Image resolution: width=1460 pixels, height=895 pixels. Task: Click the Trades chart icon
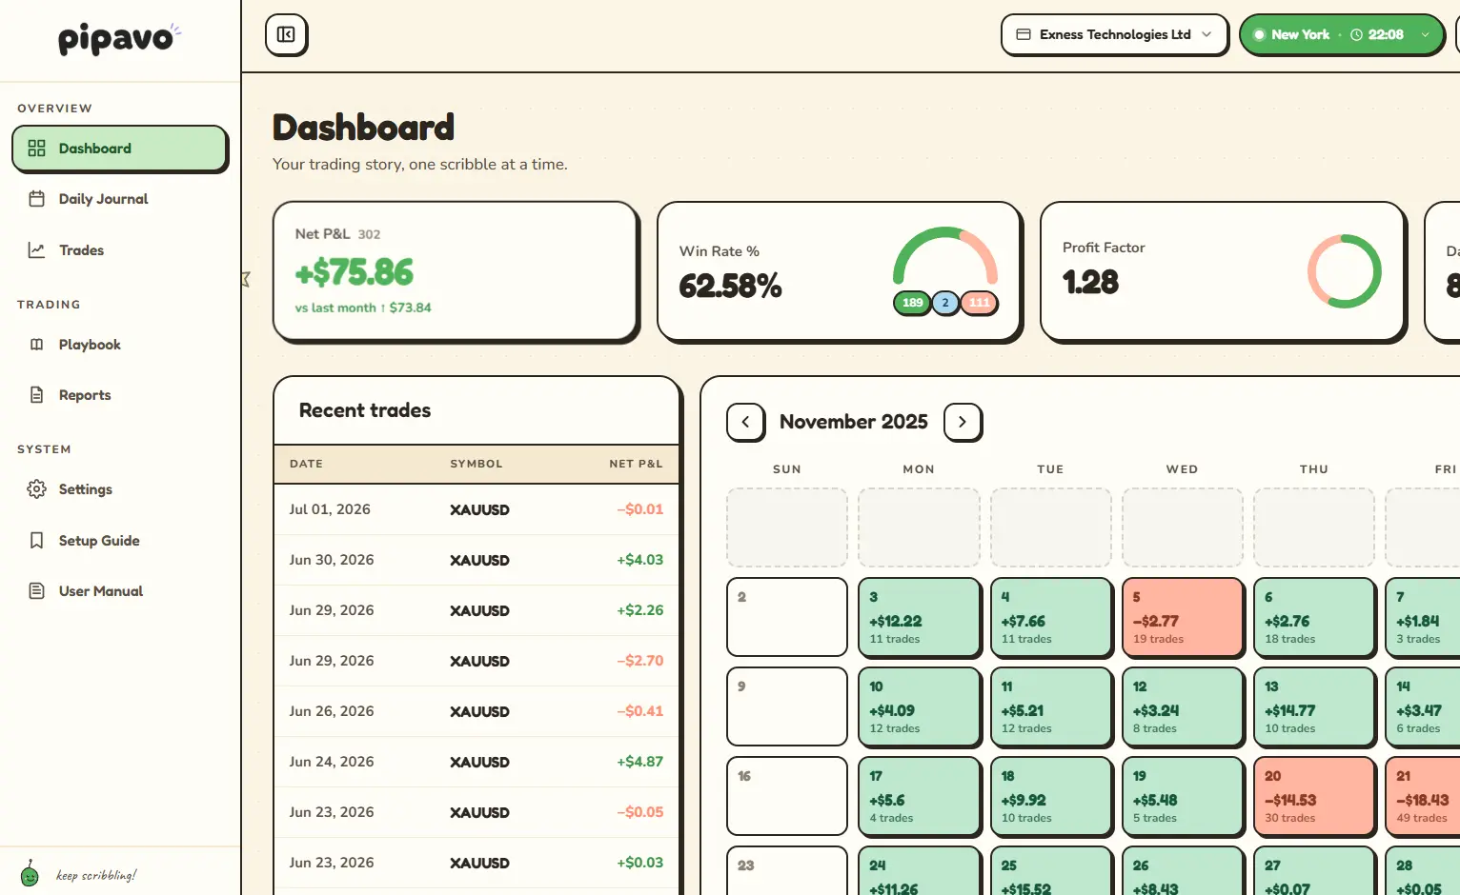(37, 250)
